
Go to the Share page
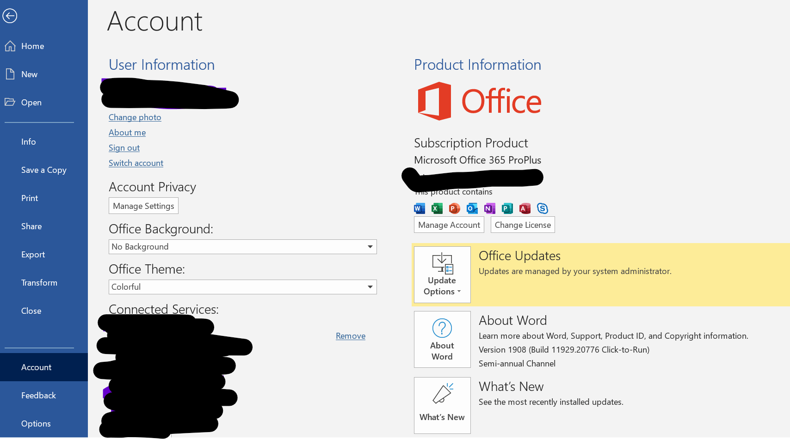point(44,226)
